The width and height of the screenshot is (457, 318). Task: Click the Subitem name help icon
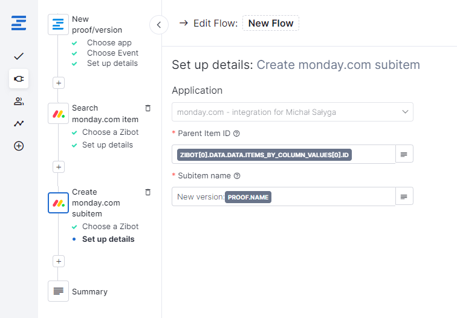[x=237, y=176]
